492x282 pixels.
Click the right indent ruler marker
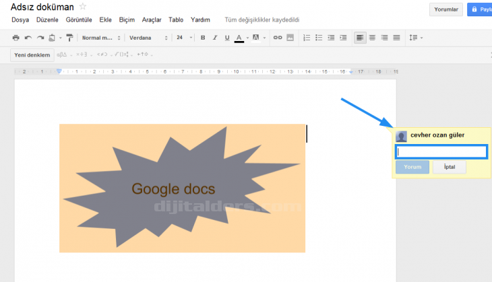coord(350,72)
